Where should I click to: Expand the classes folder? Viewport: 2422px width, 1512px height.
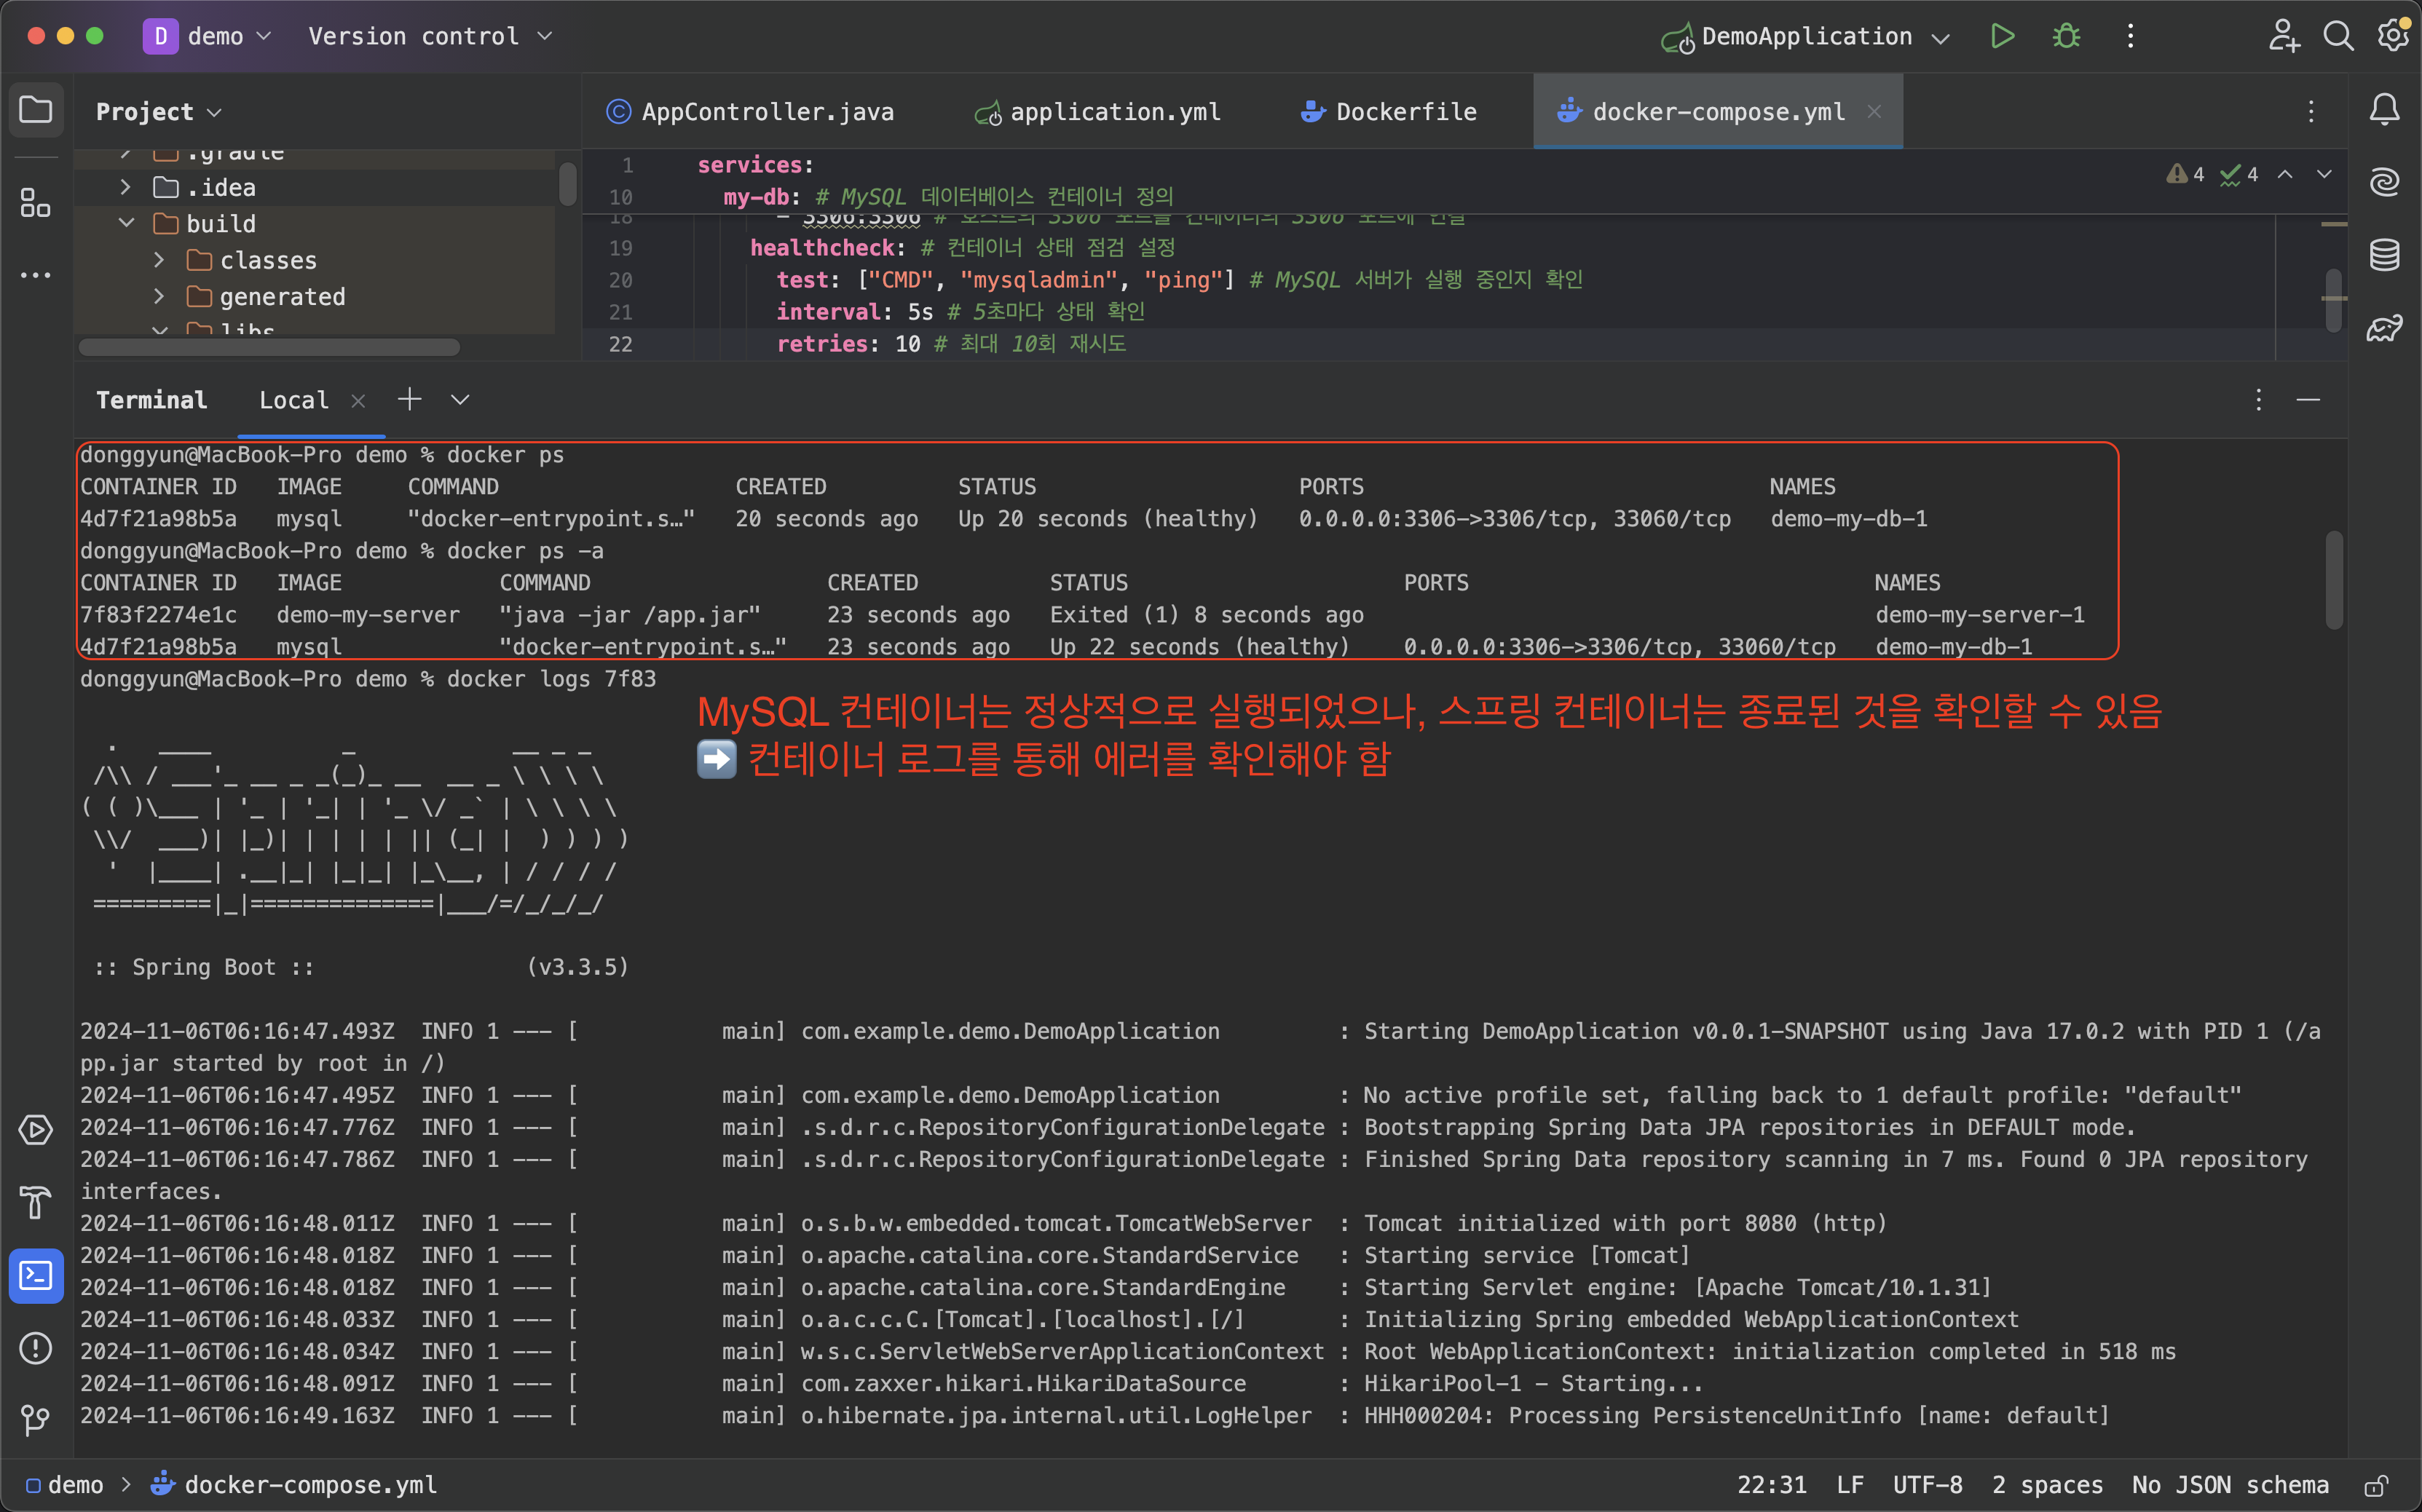click(160, 260)
